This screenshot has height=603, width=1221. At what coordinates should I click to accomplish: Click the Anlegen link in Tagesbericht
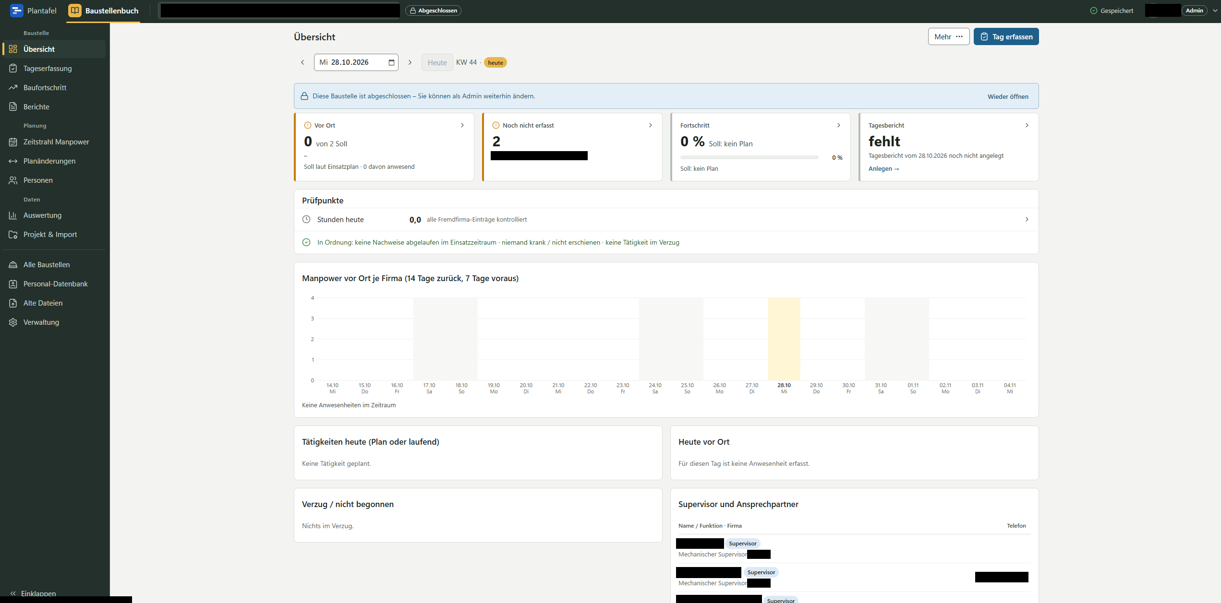point(883,168)
